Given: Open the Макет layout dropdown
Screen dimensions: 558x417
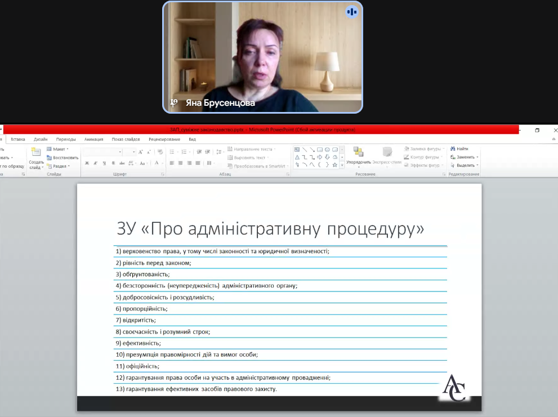Looking at the screenshot, I should tap(59, 149).
